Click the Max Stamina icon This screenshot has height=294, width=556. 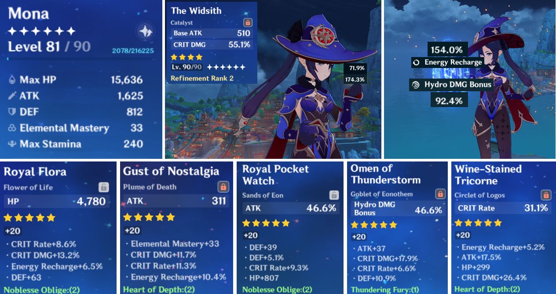12,144
